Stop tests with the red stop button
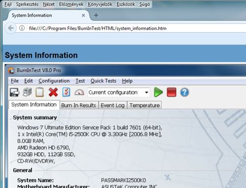Image resolution: width=246 pixels, height=188 pixels. [x=172, y=92]
